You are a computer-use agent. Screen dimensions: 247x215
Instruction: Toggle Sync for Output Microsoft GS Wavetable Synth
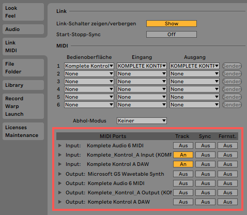pos(205,174)
